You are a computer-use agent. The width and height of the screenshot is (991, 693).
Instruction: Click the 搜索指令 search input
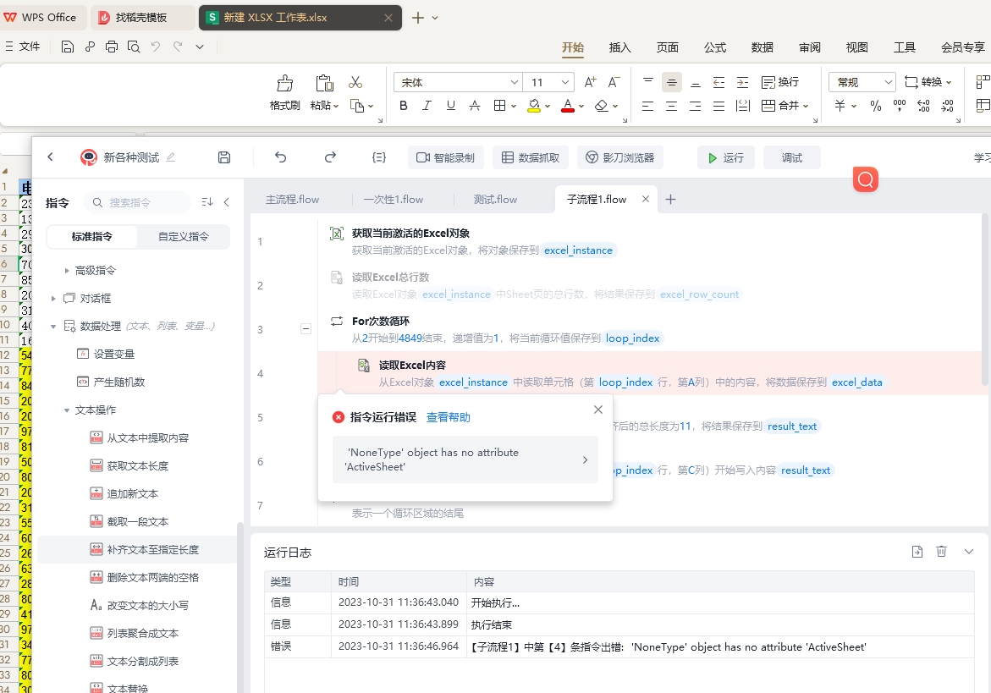point(137,202)
